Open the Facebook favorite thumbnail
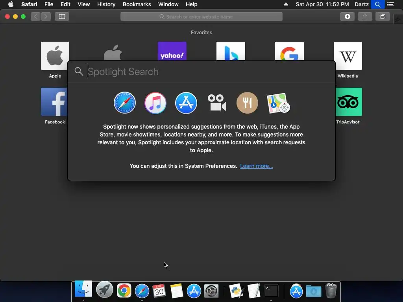Viewport: 403px width, 302px height. click(54, 102)
